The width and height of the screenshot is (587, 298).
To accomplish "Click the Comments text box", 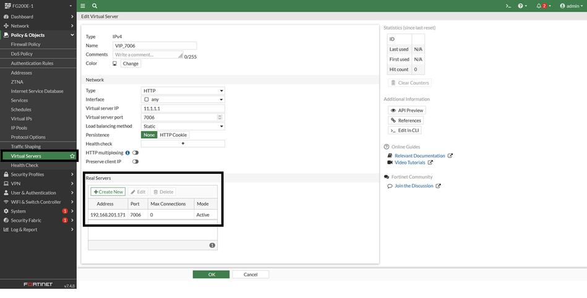I will [x=148, y=54].
